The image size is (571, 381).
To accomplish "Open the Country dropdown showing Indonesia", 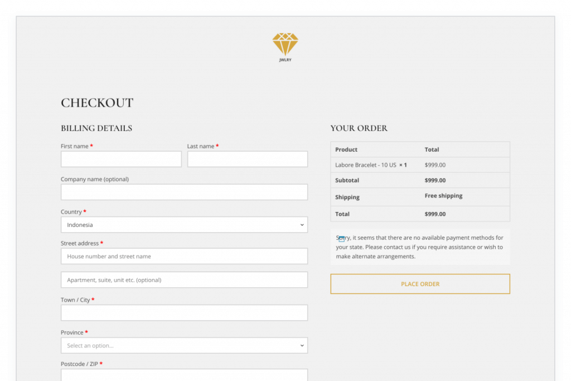I will (x=184, y=225).
